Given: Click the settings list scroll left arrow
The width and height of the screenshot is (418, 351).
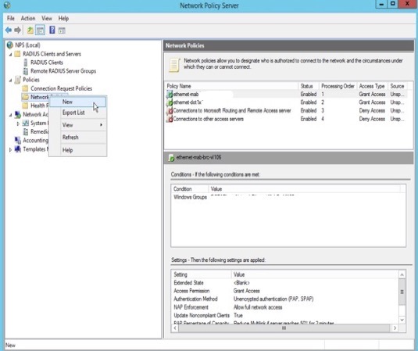Looking at the screenshot, I should (x=175, y=328).
